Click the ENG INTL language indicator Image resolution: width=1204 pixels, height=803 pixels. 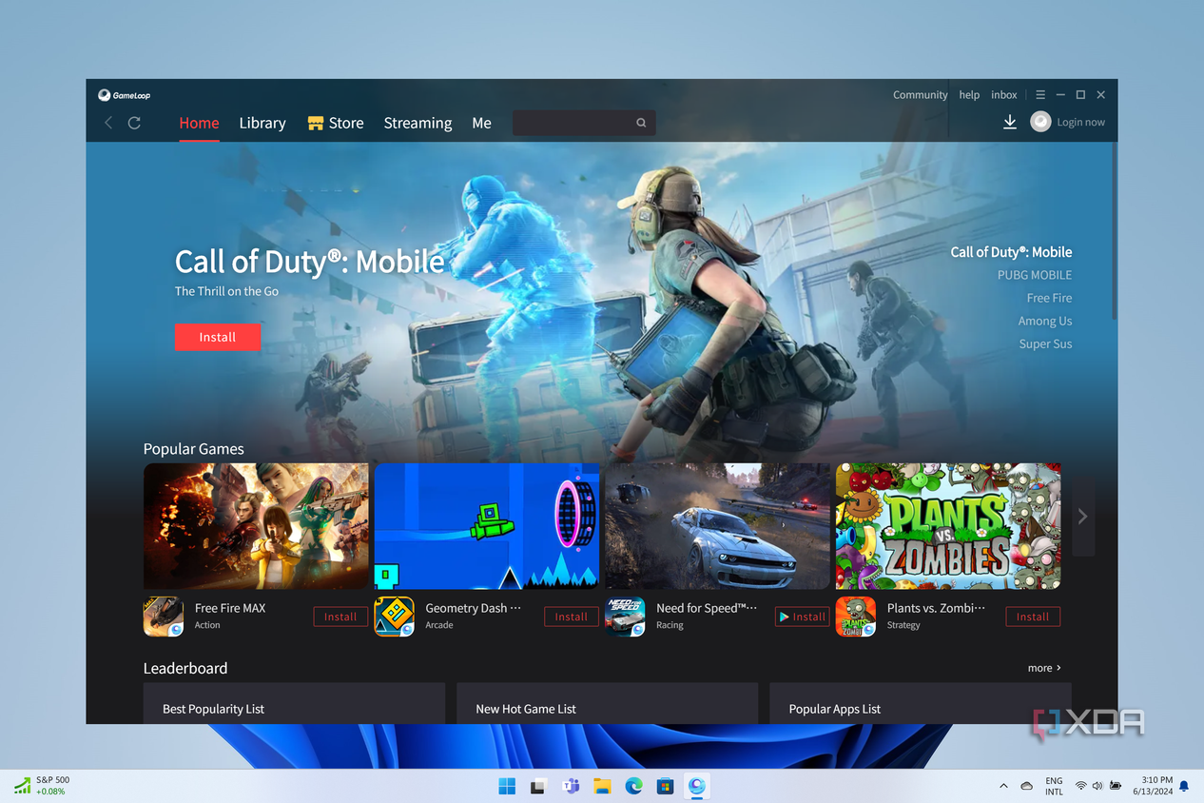coord(1054,786)
